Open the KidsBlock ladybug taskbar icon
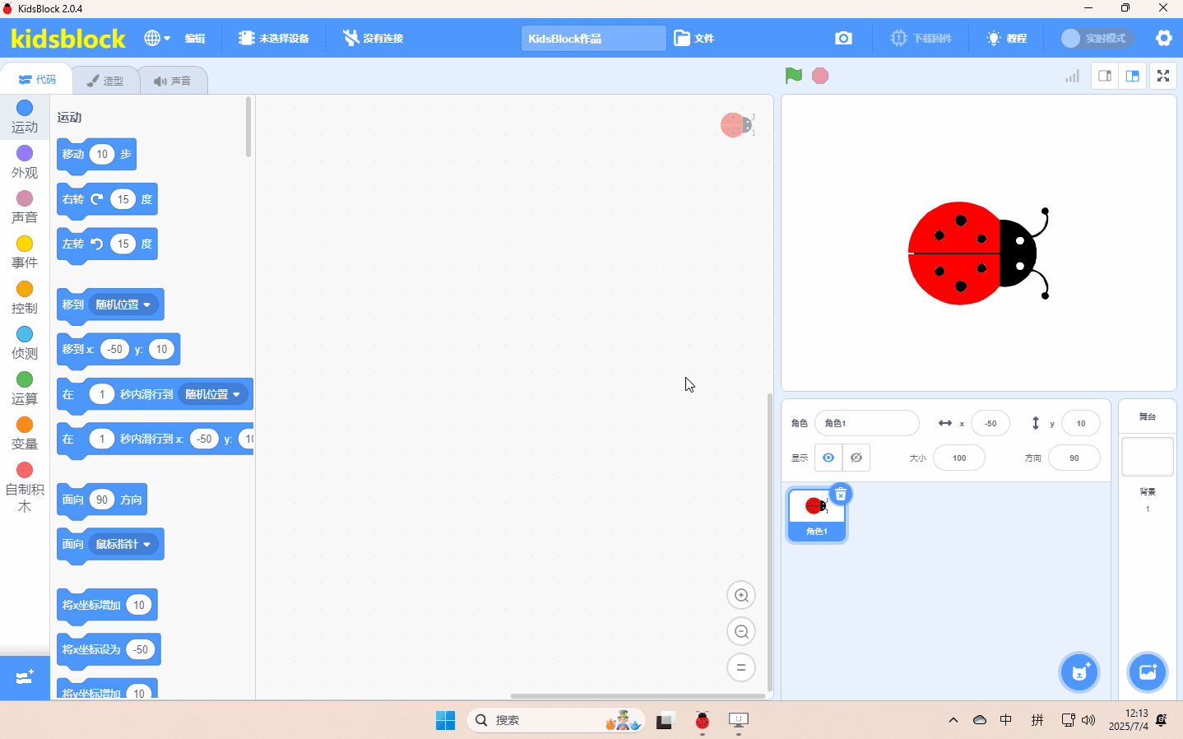1183x739 pixels. tap(702, 720)
